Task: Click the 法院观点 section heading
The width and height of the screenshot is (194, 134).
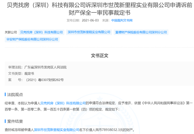Action: click(x=15, y=95)
